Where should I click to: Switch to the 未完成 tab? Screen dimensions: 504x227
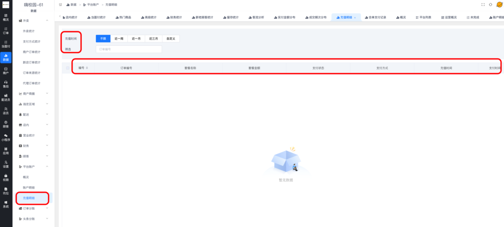472,17
